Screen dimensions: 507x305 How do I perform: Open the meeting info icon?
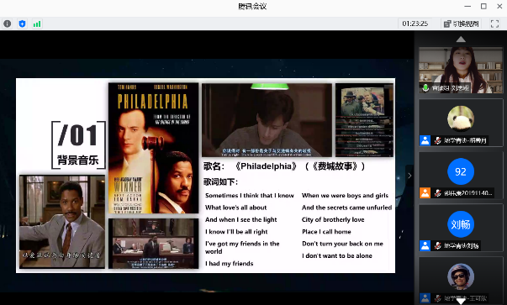(7, 24)
